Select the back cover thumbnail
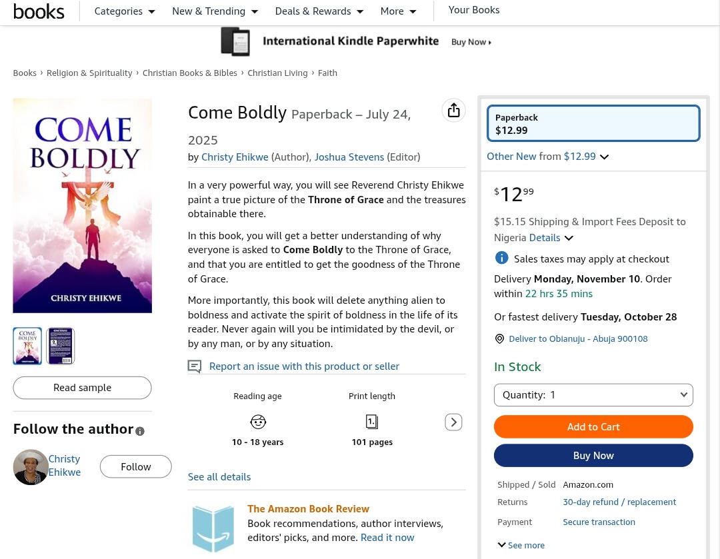The width and height of the screenshot is (720, 559). (61, 346)
